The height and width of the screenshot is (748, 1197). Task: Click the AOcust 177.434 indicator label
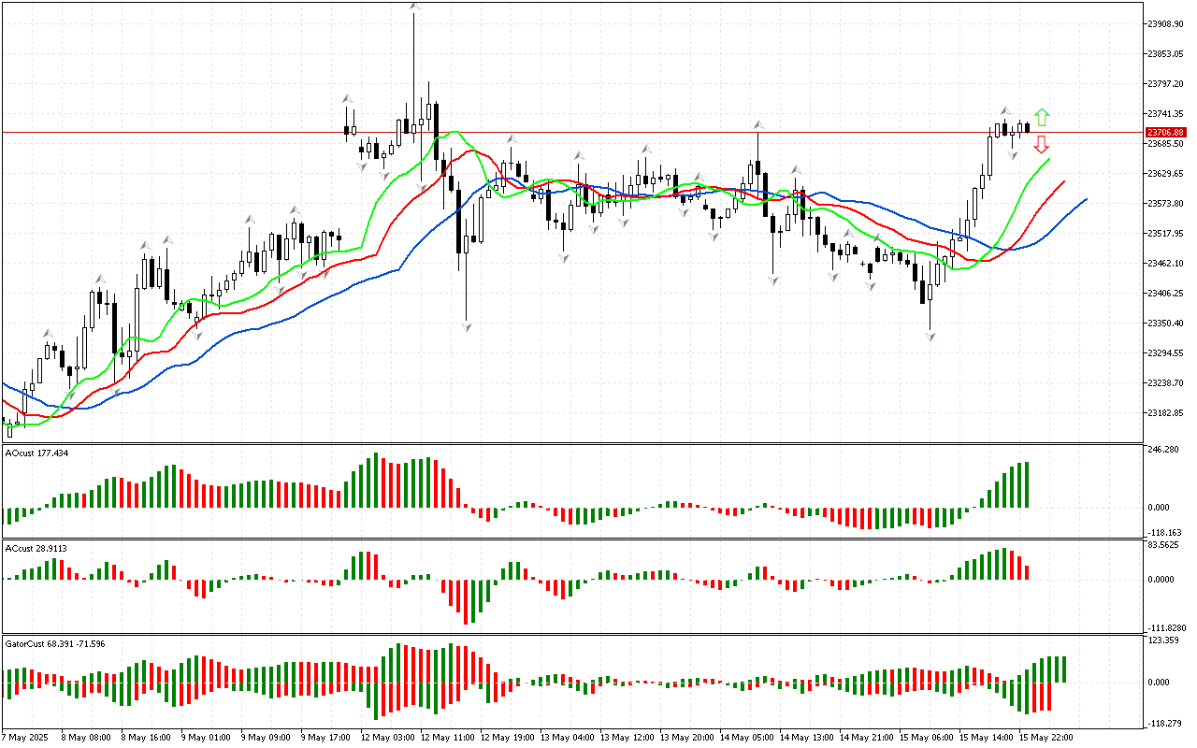point(36,453)
